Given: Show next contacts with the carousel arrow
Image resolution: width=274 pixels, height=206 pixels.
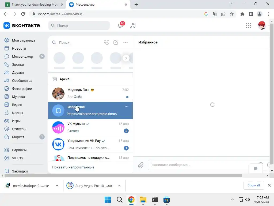Looking at the screenshot, I should coord(126,58).
